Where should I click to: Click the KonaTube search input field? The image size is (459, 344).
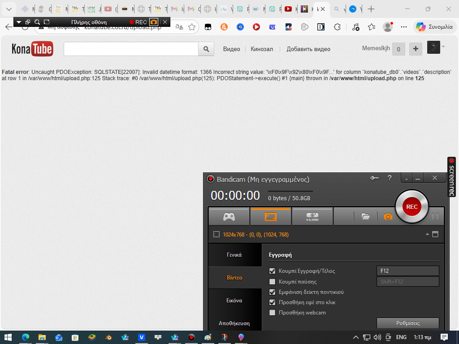point(131,49)
